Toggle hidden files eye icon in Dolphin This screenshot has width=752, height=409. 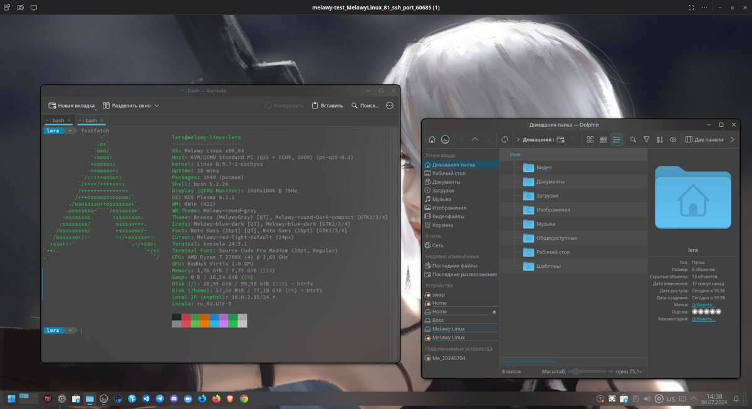(673, 140)
